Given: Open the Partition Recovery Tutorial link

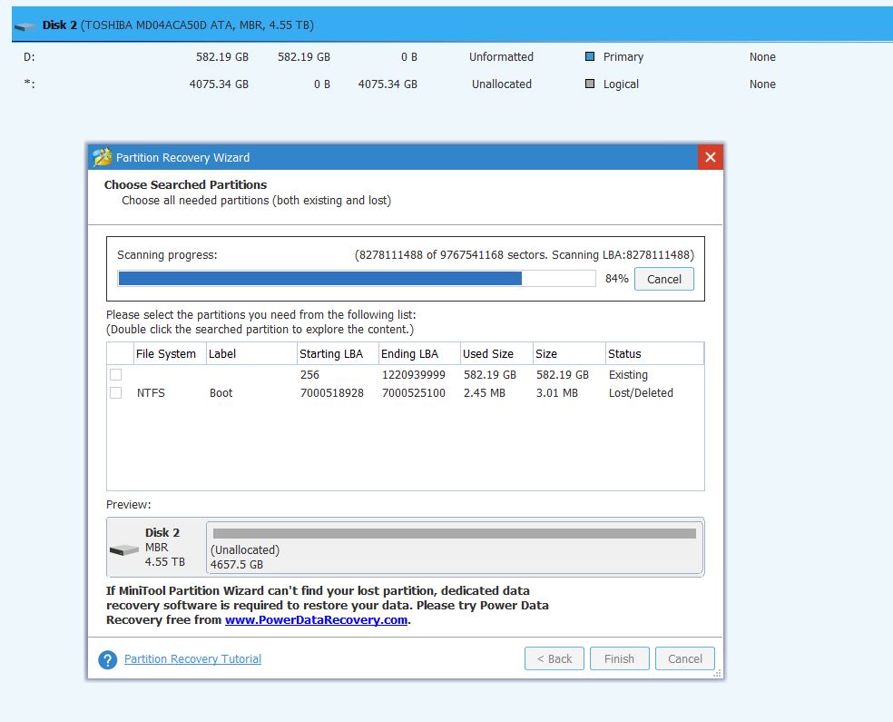Looking at the screenshot, I should coord(192,658).
